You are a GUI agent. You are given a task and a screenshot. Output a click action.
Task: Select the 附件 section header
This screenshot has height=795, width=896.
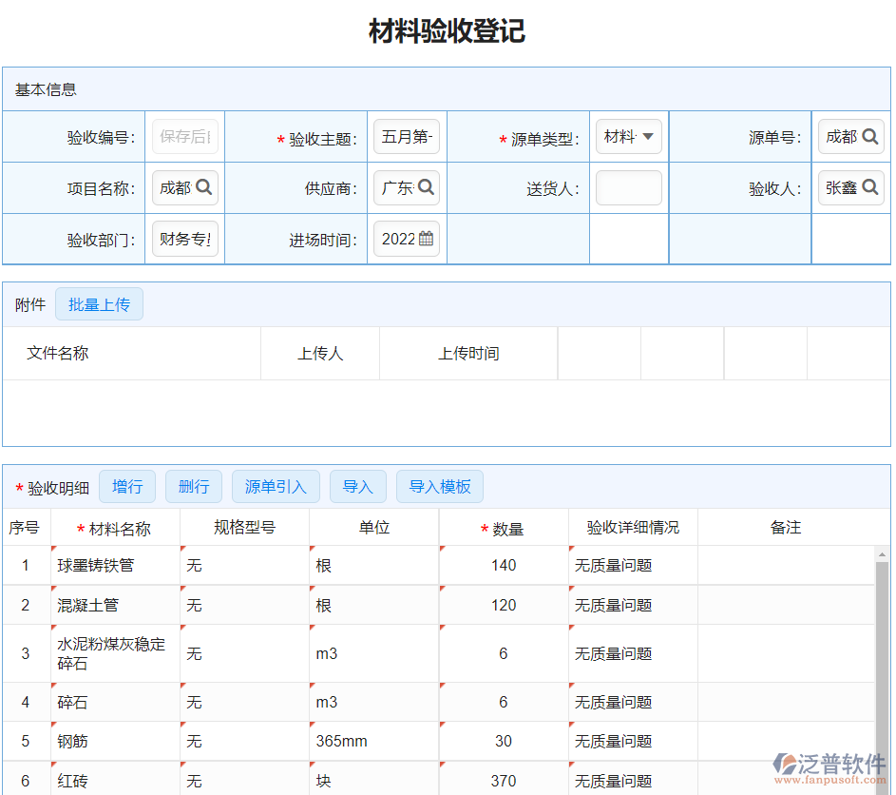29,303
